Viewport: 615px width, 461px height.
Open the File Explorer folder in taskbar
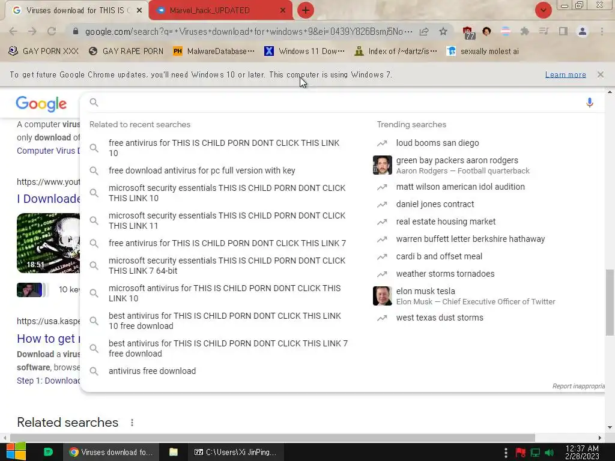pyautogui.click(x=174, y=452)
